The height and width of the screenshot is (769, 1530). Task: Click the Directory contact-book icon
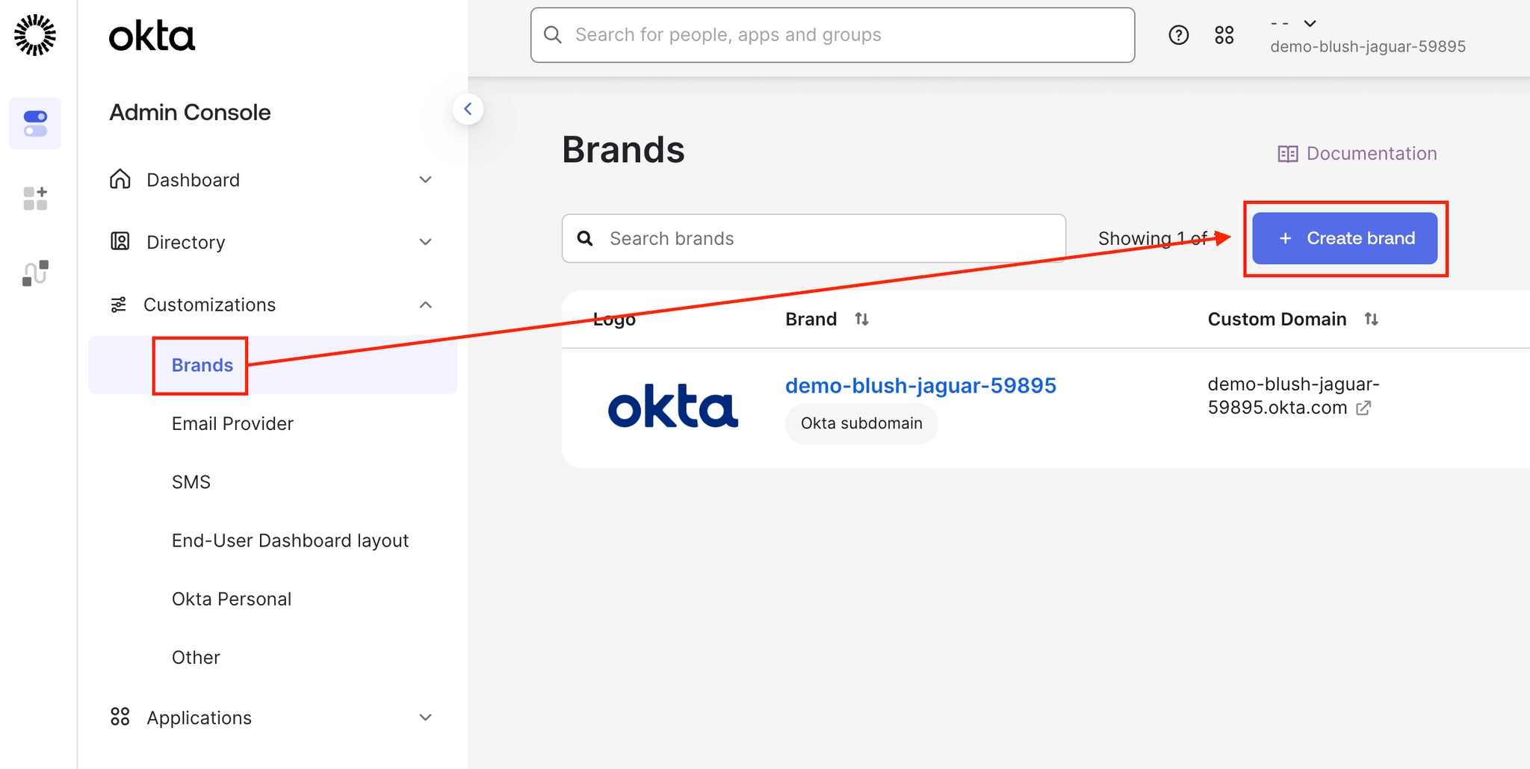[120, 241]
